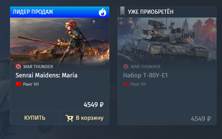Click the T-80У-Е1 tank artwork image
Viewport: 222px width, 139px height.
pyautogui.click(x=167, y=40)
